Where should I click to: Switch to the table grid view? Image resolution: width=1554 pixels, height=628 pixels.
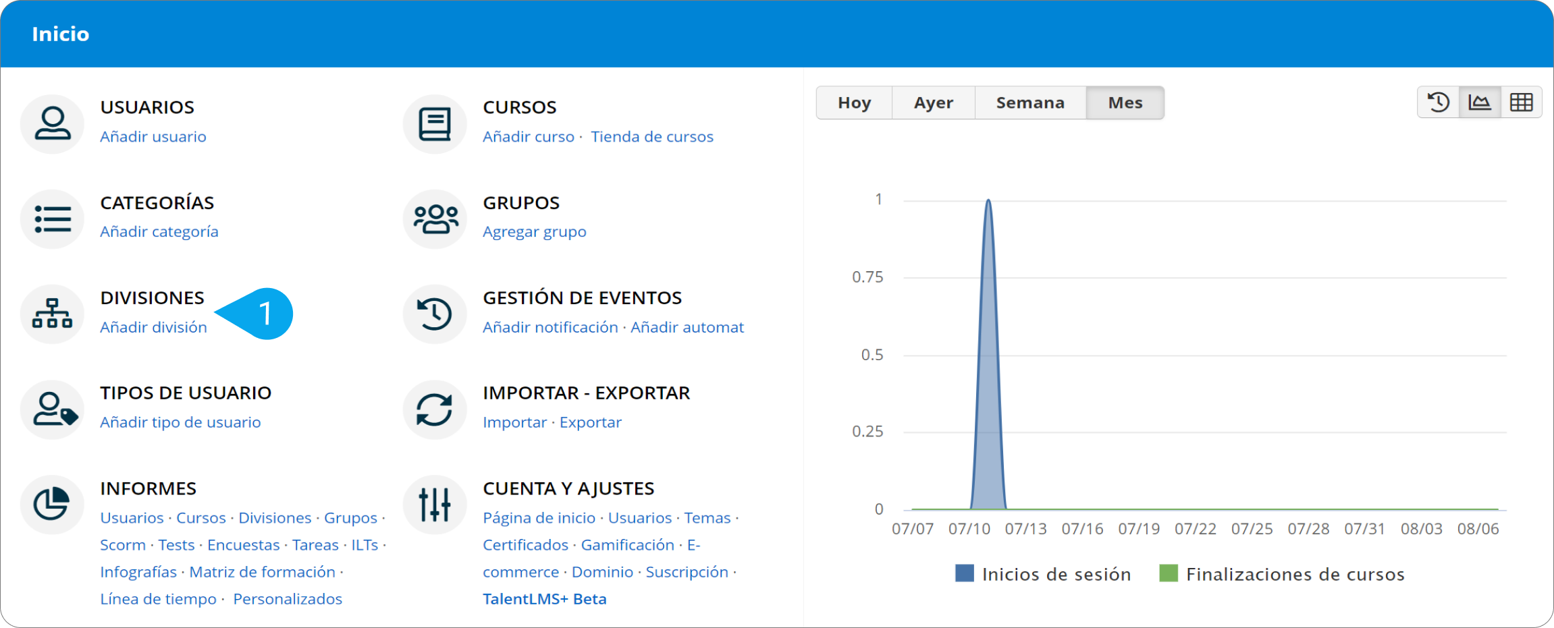pos(1521,103)
